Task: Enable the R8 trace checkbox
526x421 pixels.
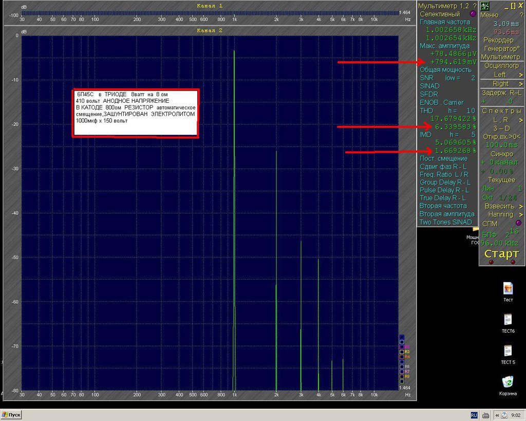Action: (402, 376)
